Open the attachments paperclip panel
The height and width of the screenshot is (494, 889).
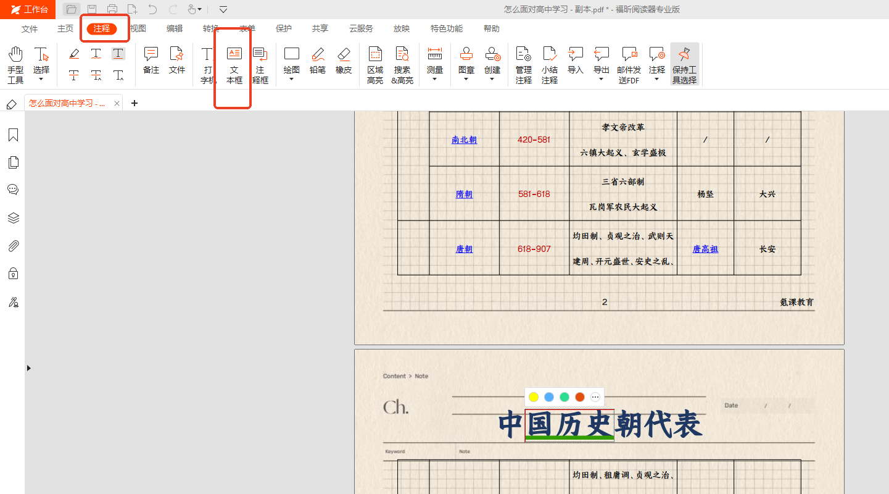pos(13,246)
